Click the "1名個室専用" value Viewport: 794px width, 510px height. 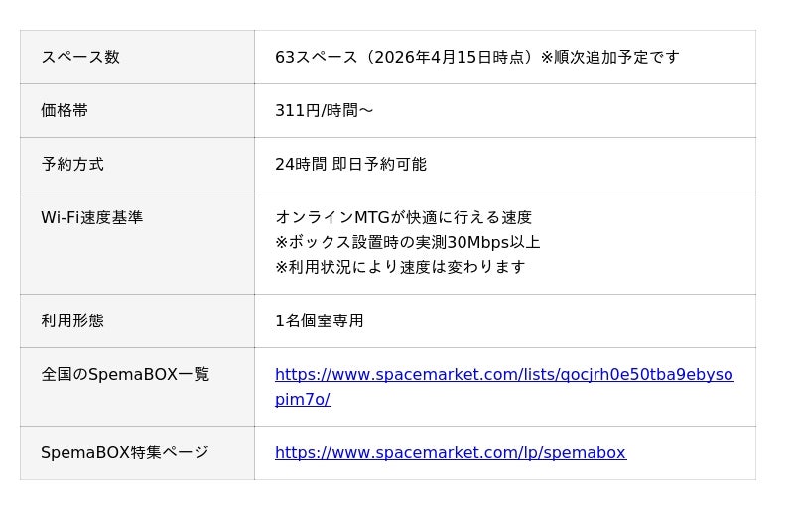(319, 321)
